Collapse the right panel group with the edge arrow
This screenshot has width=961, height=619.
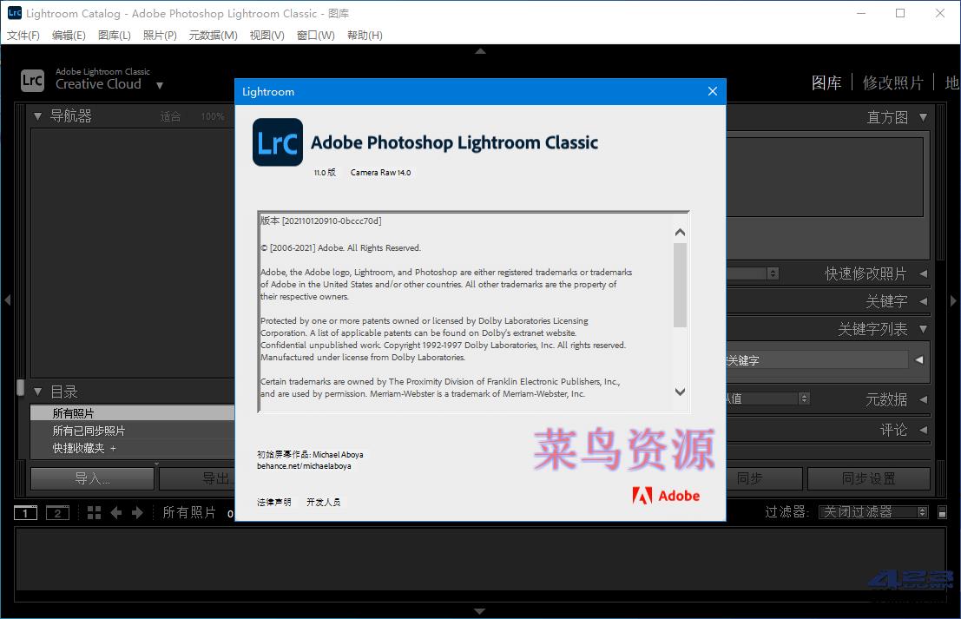953,300
